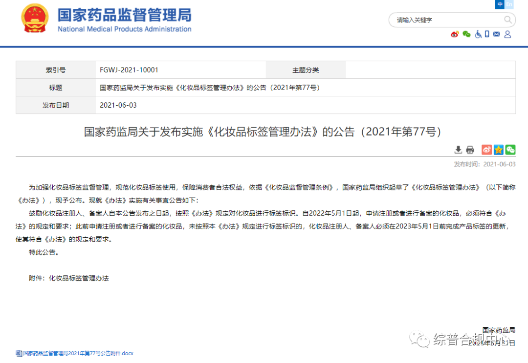Click the search magnifier icon
This screenshot has width=528, height=363.
click(x=508, y=20)
